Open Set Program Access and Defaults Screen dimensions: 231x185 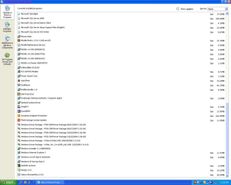pos(7,59)
